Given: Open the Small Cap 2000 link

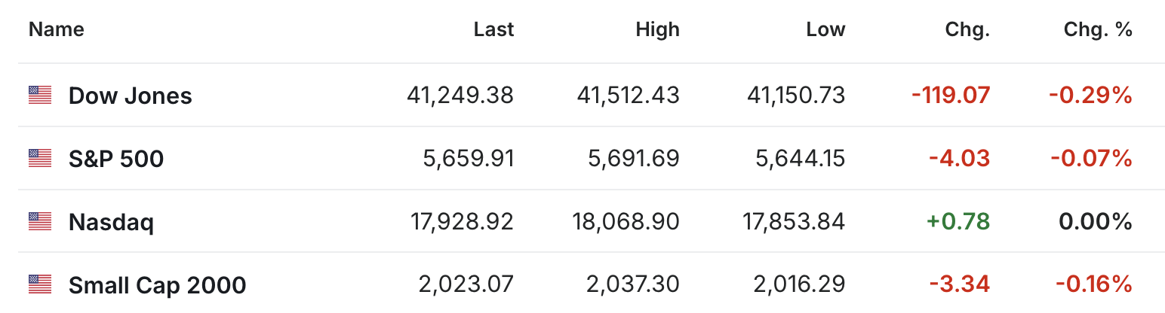Looking at the screenshot, I should [x=157, y=285].
